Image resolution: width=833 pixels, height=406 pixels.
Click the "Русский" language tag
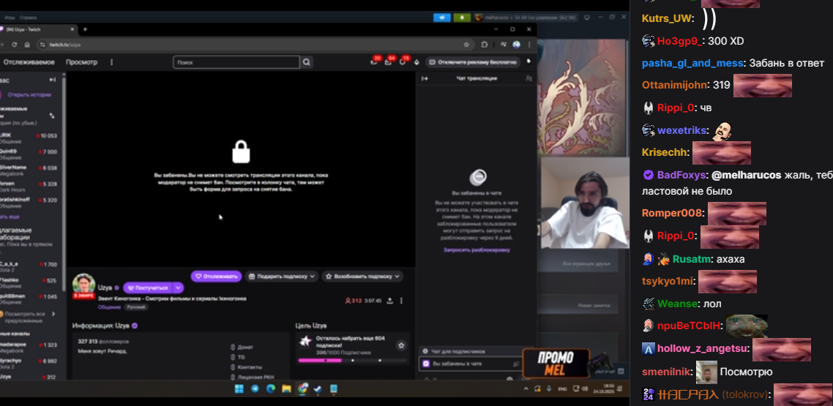[136, 307]
